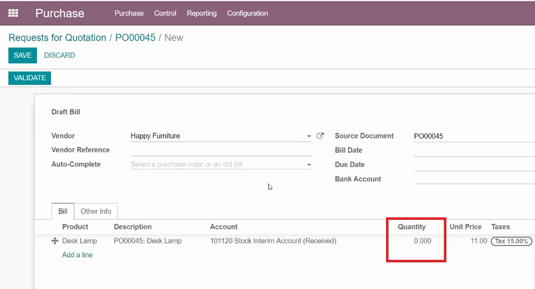Click the Due Date field
535x289 pixels.
[x=474, y=165]
